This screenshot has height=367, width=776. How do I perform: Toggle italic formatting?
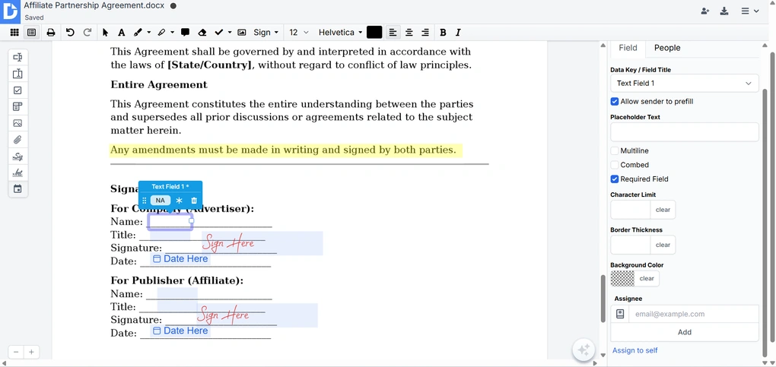pyautogui.click(x=458, y=32)
